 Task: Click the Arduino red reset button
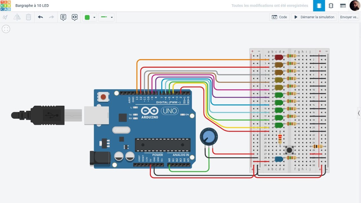103,97
